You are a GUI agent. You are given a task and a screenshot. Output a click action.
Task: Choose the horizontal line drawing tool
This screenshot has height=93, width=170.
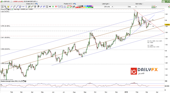(23, 7)
